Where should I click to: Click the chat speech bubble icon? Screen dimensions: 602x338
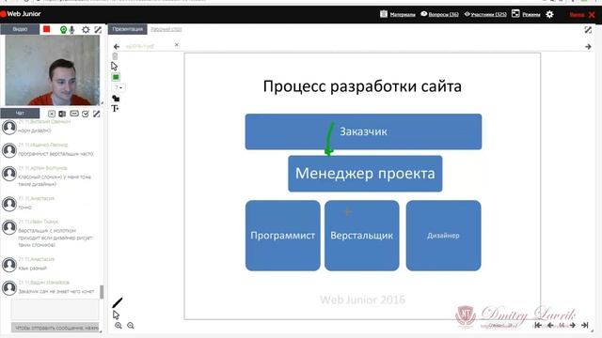click(x=74, y=114)
